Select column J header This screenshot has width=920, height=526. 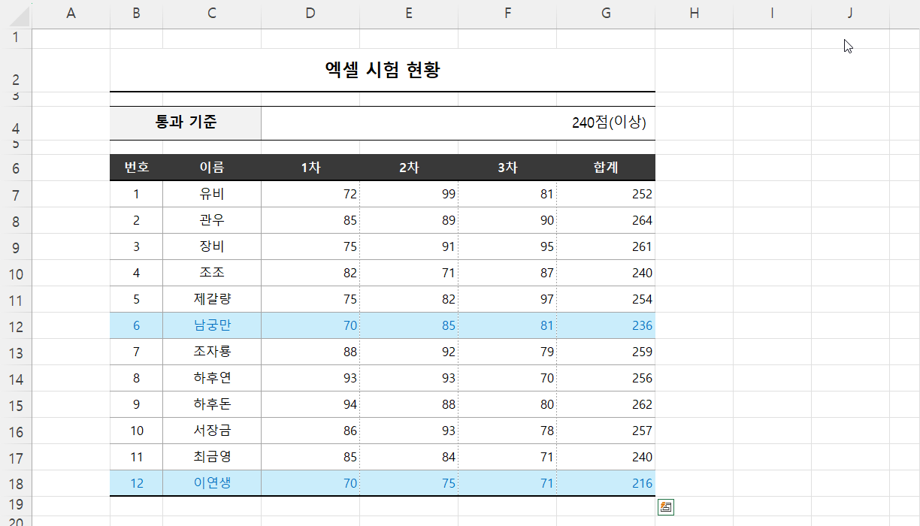[x=850, y=13]
